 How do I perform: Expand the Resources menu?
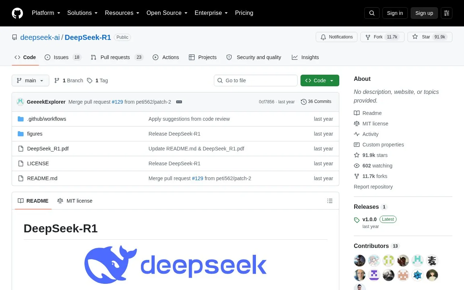[122, 13]
